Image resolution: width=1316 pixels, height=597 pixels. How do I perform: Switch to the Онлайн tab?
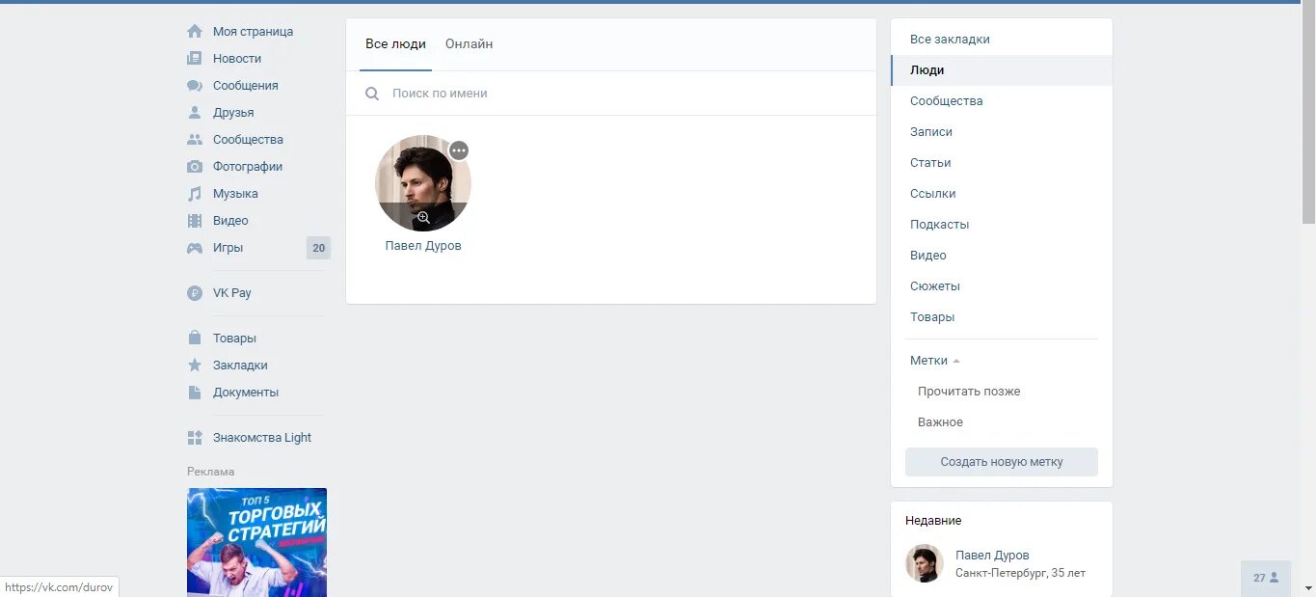pos(469,44)
